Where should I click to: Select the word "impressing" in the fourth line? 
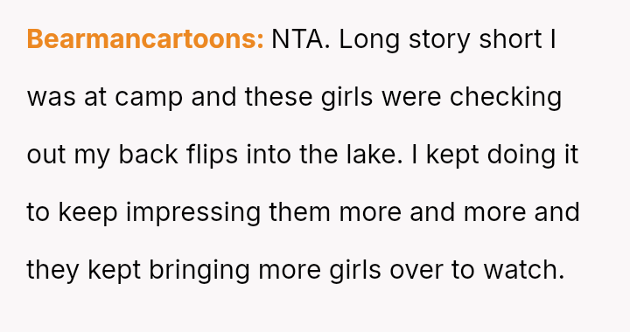click(x=193, y=214)
